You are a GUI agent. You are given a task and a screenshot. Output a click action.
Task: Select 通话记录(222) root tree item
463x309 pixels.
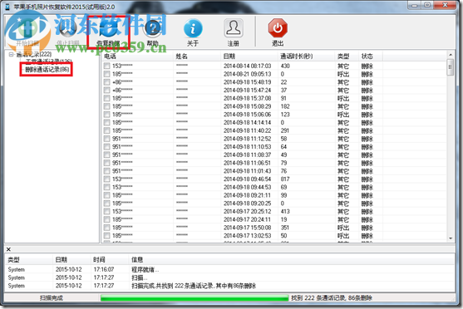point(33,54)
